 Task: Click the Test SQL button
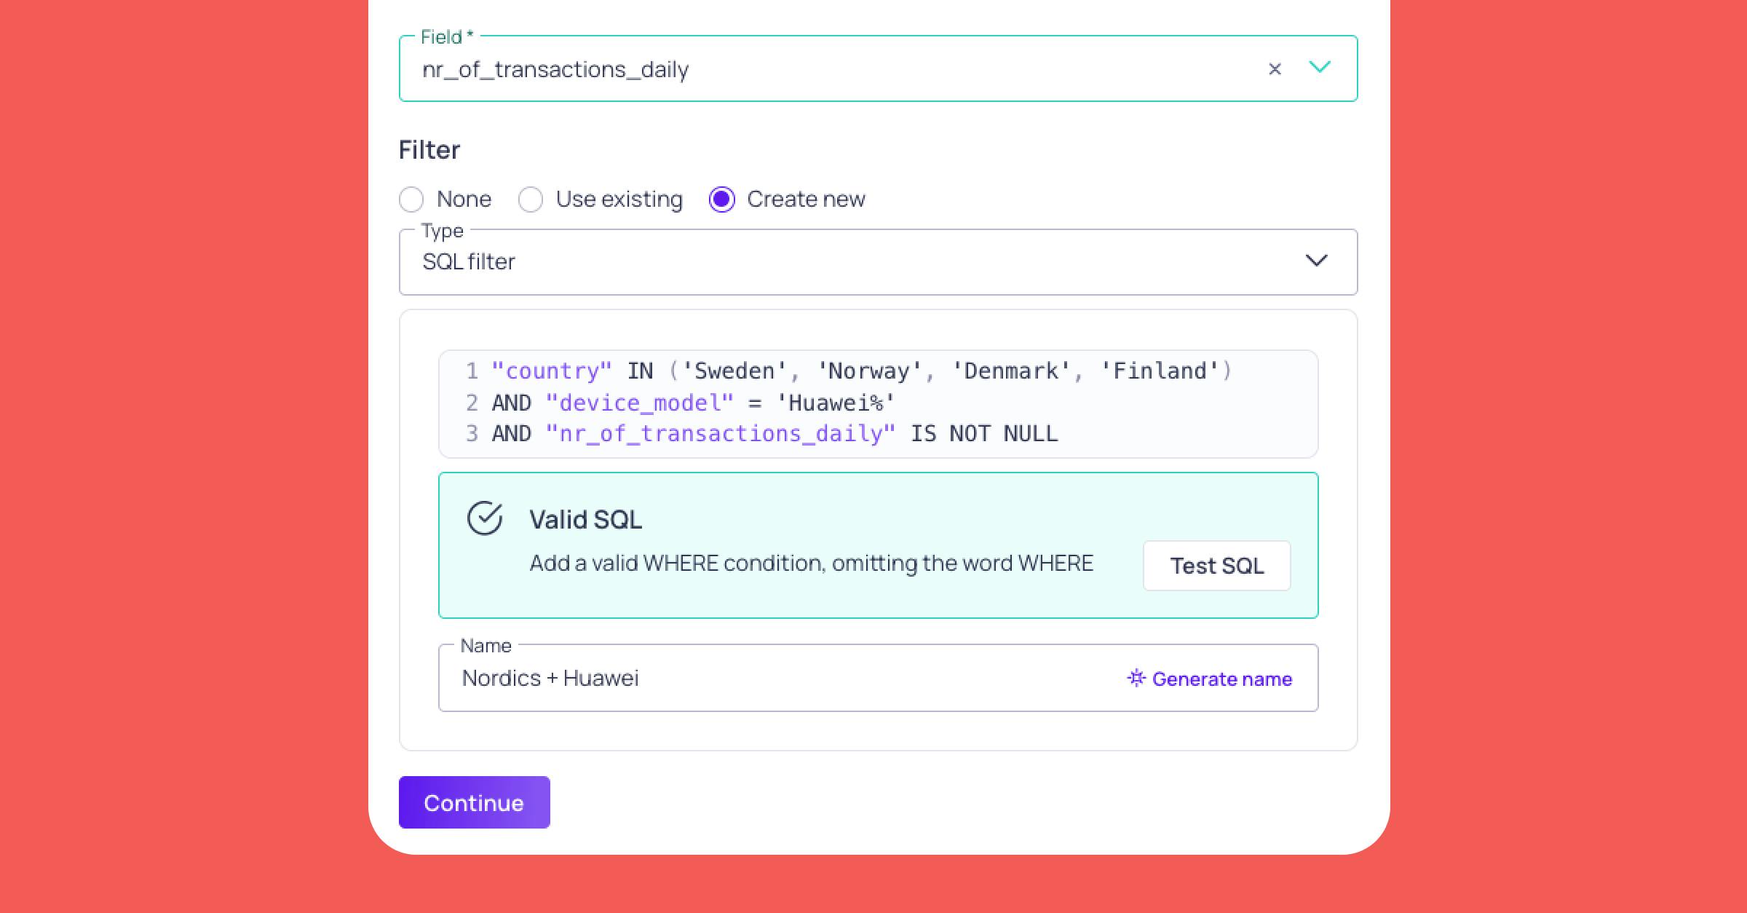[x=1216, y=566]
